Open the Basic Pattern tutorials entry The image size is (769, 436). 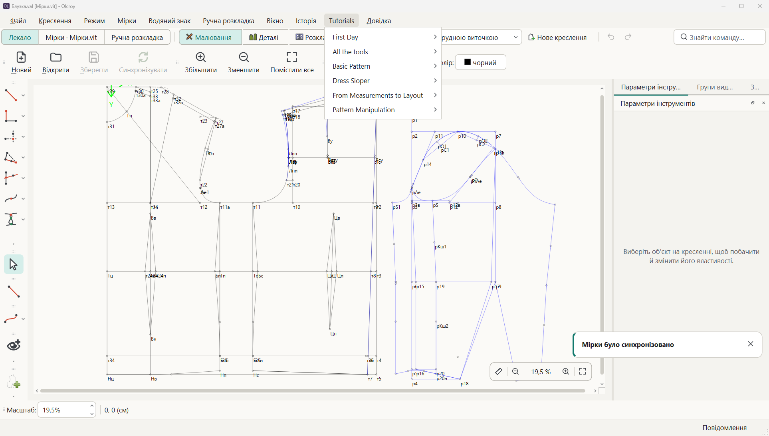[383, 66]
